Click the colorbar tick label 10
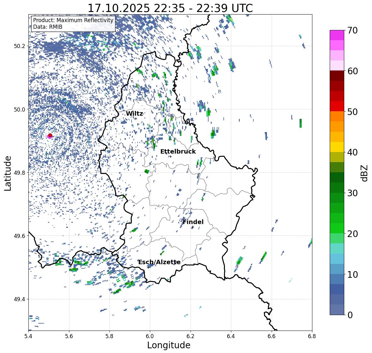Screen dimensions: 372x353 tap(352, 274)
